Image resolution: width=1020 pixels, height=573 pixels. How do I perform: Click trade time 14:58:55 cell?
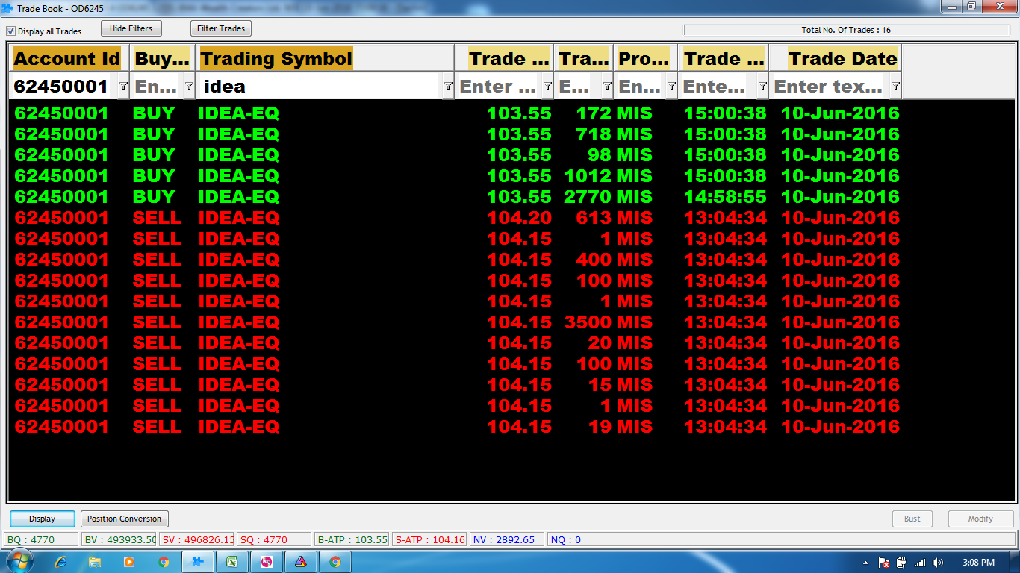[725, 197]
